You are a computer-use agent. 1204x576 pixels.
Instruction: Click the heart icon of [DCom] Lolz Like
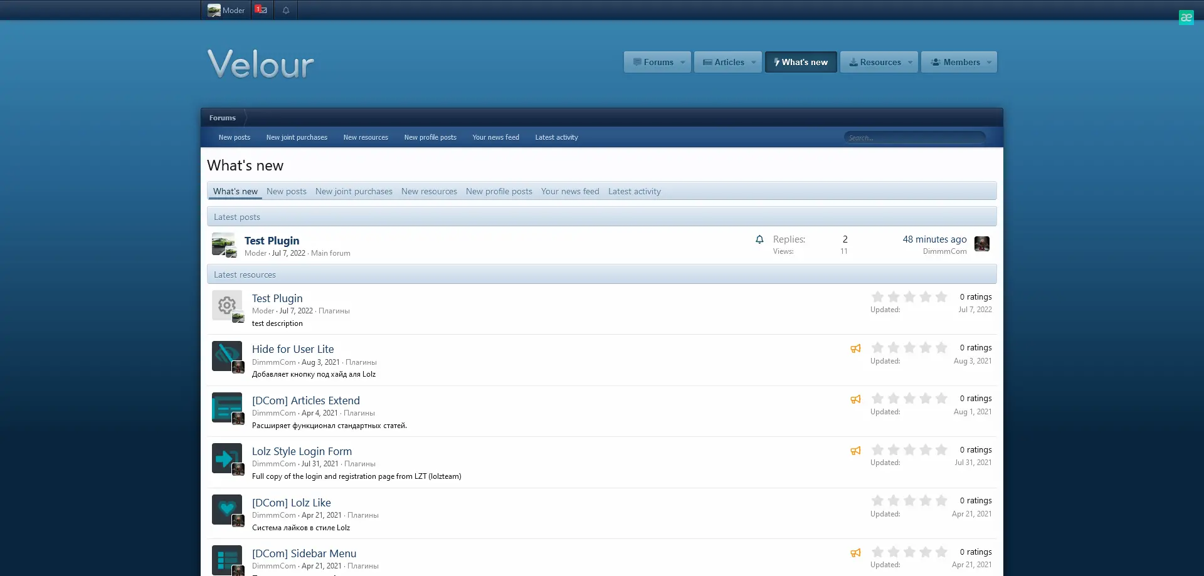point(226,509)
